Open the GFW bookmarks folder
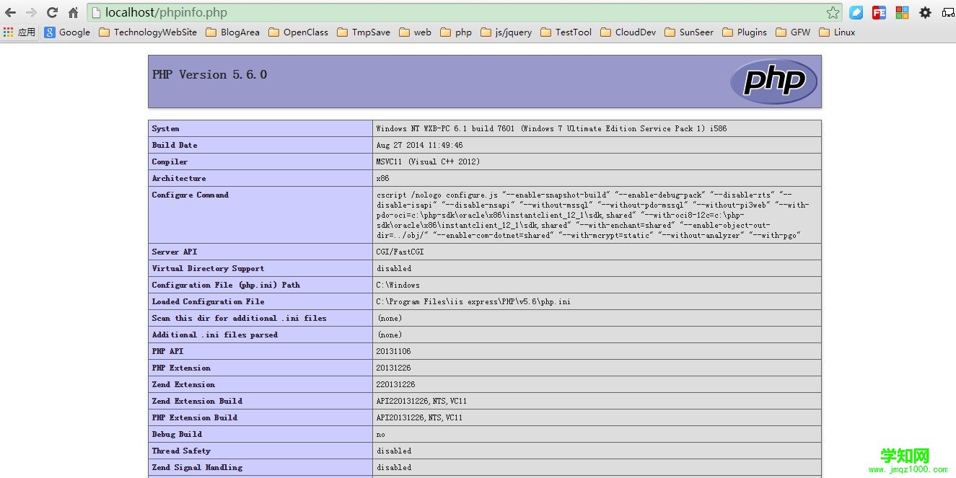The height and width of the screenshot is (478, 956). click(x=793, y=32)
